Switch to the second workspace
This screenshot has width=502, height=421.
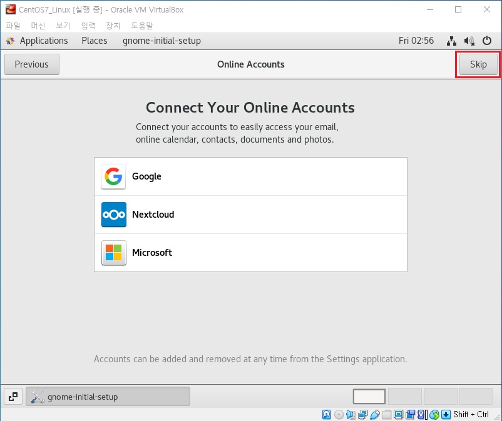(x=405, y=397)
